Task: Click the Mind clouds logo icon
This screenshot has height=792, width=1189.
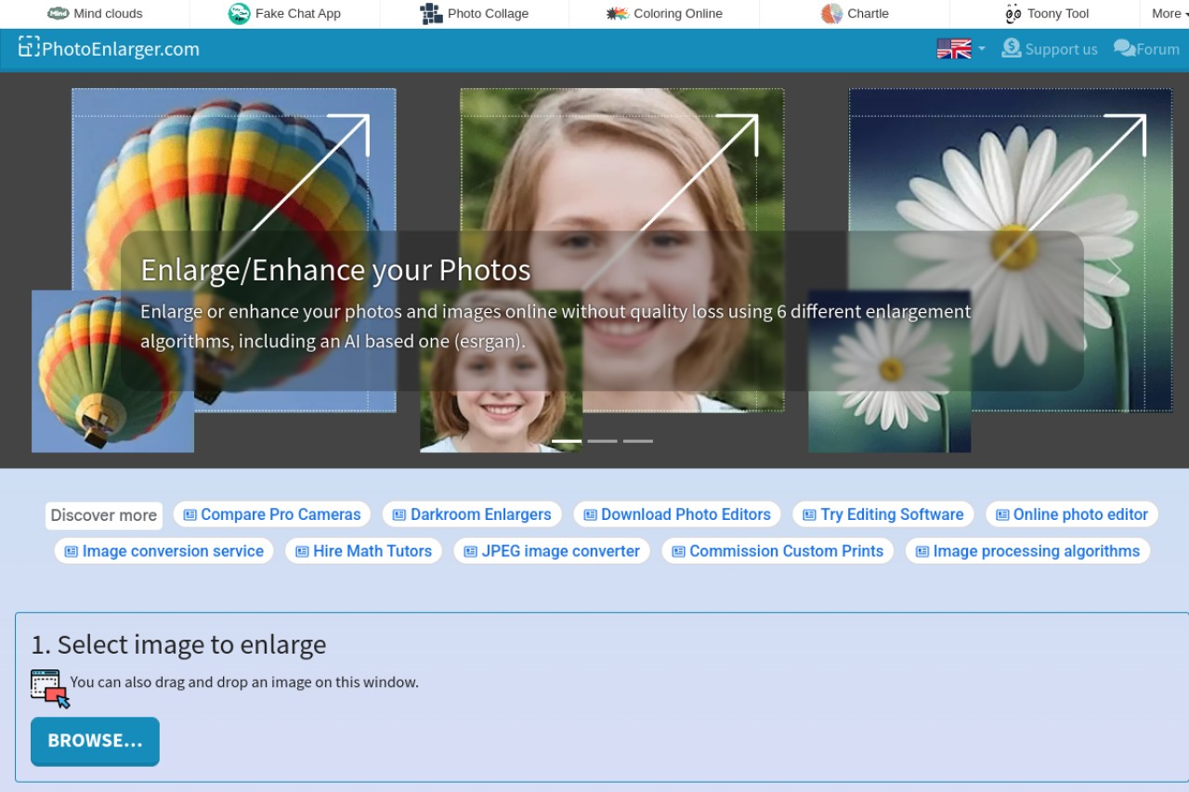Action: [59, 13]
